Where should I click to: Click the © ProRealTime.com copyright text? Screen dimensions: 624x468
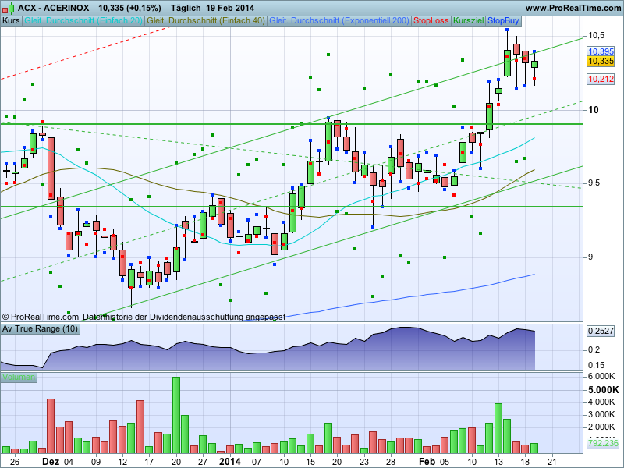point(41,317)
